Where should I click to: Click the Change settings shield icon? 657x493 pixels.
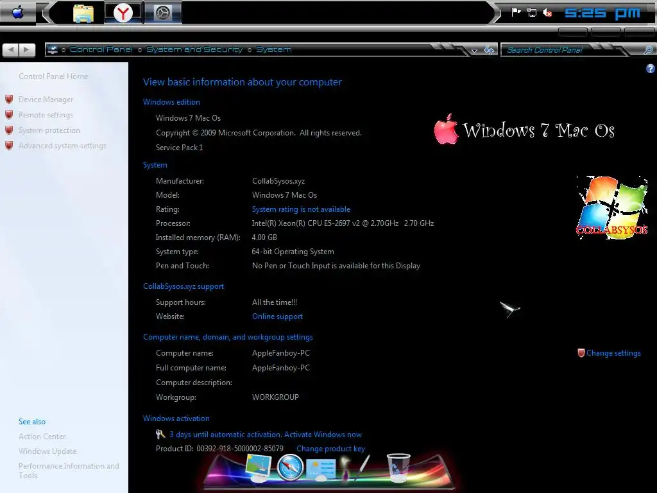(581, 353)
